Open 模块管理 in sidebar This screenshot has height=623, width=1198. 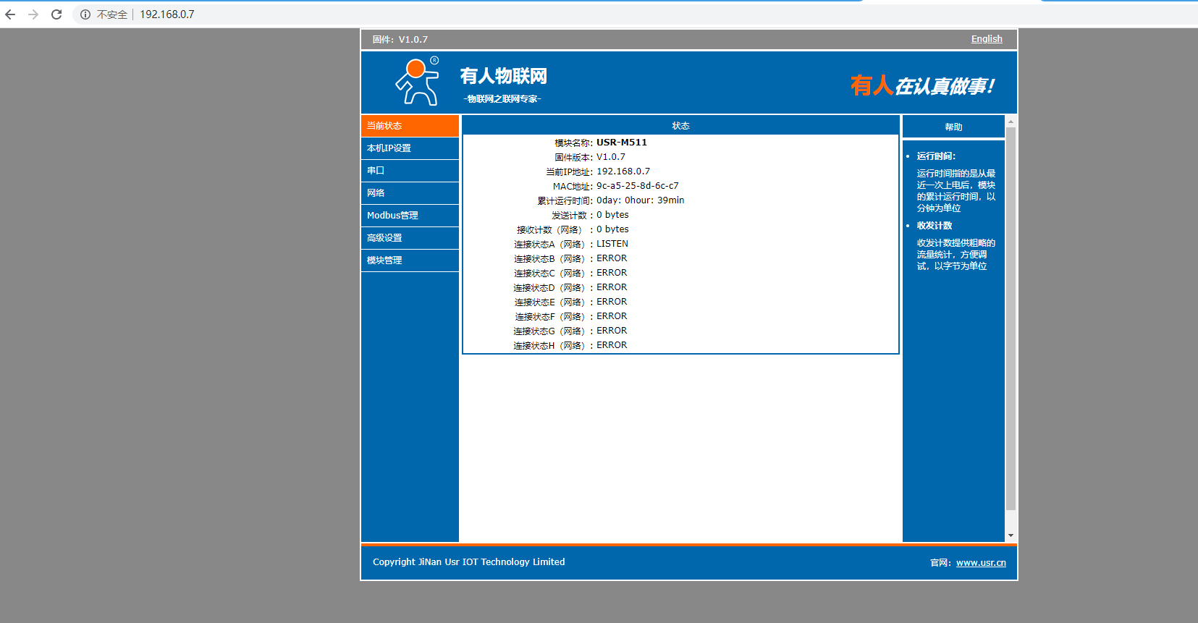coord(410,260)
